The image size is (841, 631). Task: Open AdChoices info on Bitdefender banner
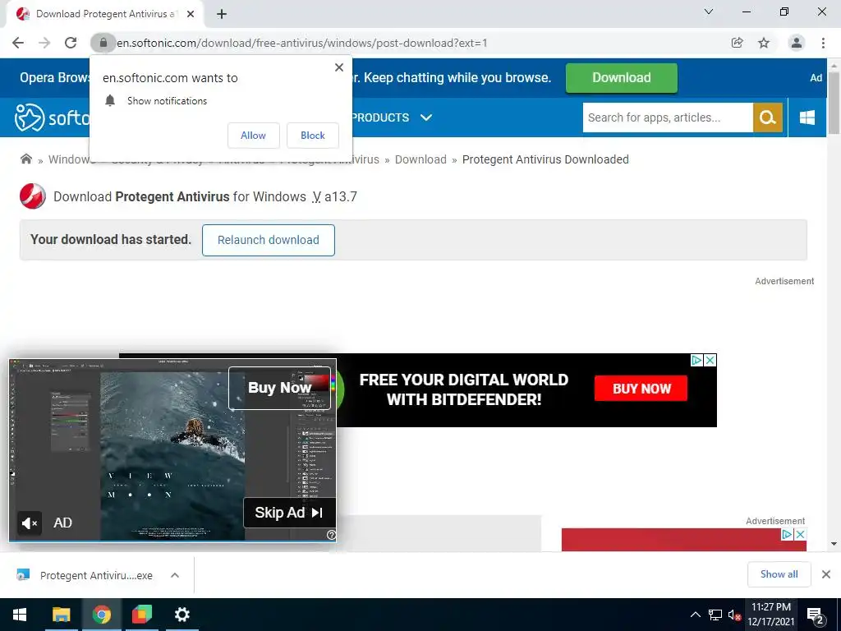pos(696,360)
